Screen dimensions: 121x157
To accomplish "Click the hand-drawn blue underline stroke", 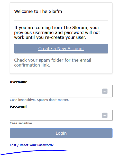I will click(34, 152).
